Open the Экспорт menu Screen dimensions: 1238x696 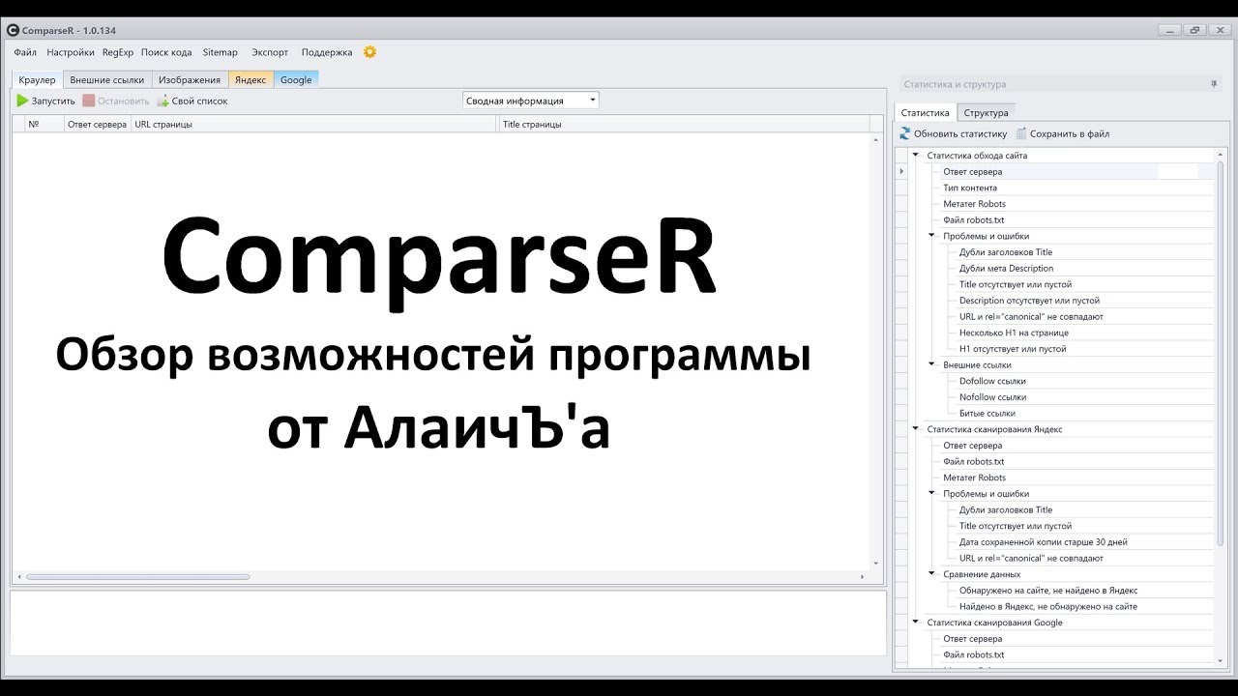tap(270, 52)
